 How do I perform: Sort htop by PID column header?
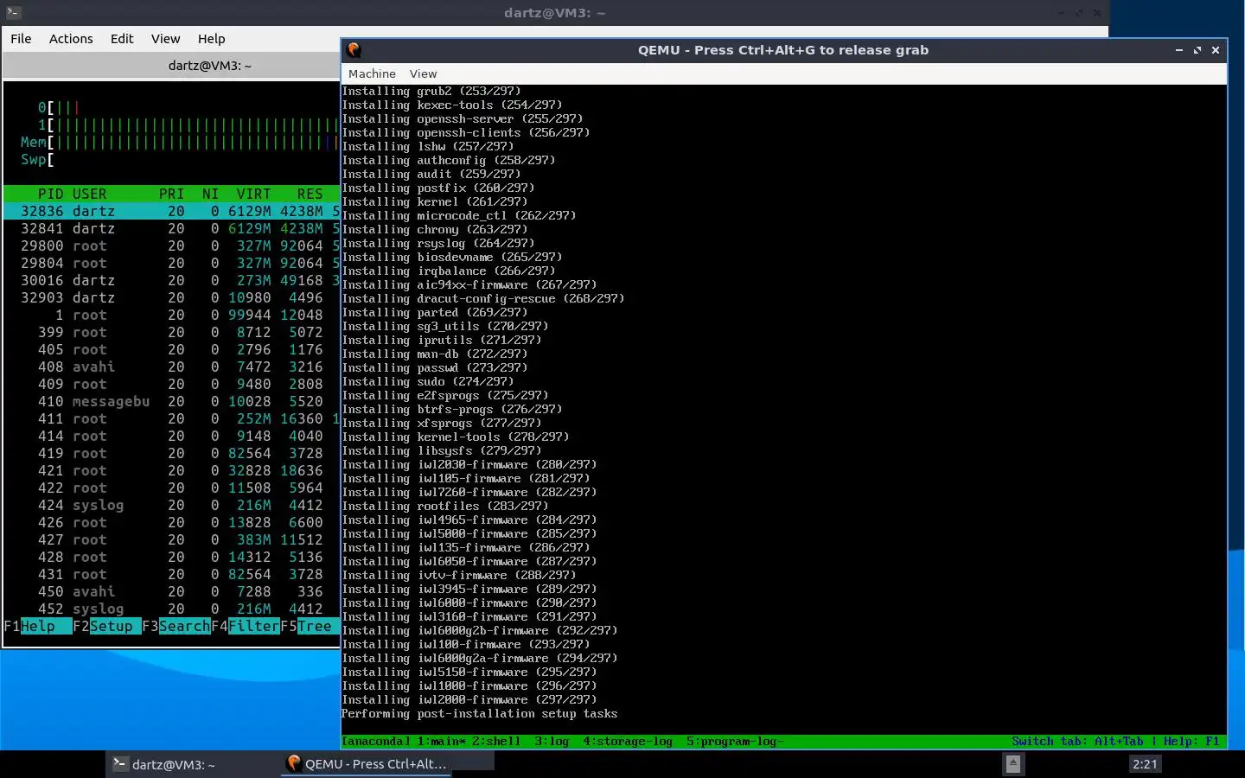tap(50, 194)
